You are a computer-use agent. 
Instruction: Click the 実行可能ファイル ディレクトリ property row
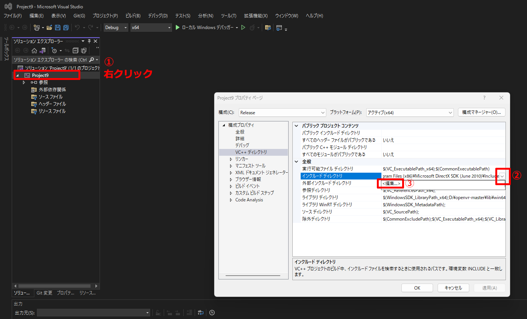pos(403,169)
